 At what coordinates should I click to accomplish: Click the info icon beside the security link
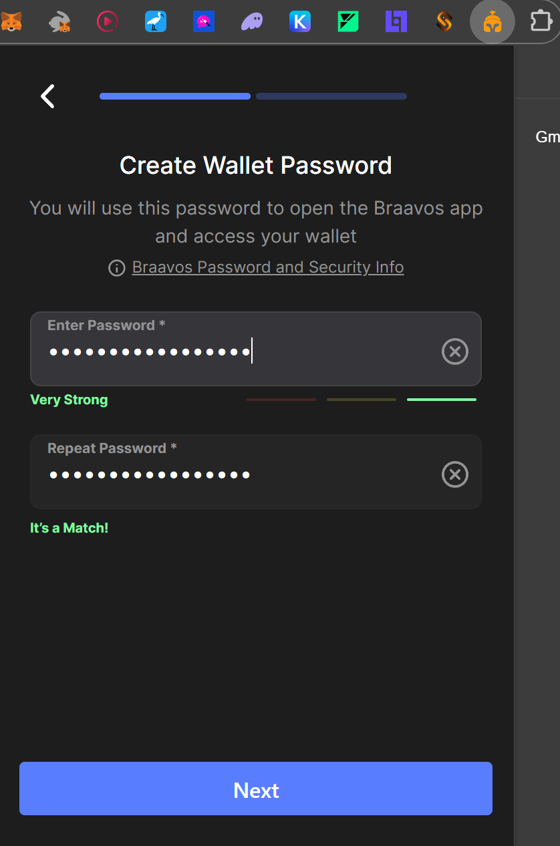click(116, 268)
